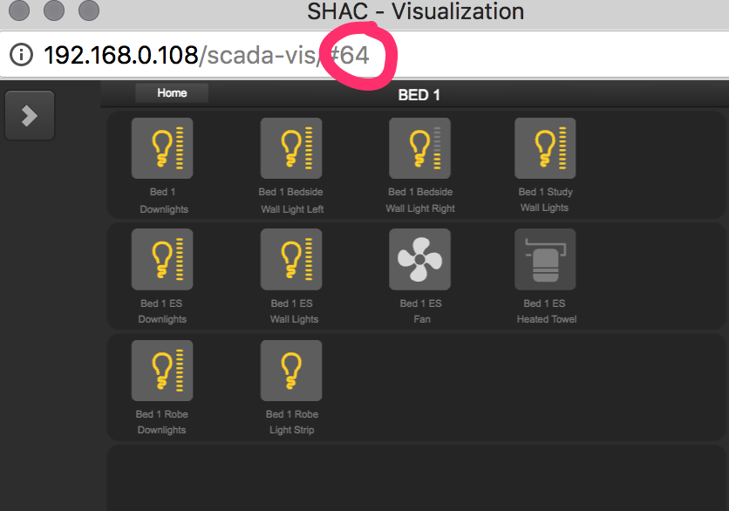729x511 pixels.
Task: Click the Bed 1 Downlights dimmer icon
Action: (x=162, y=148)
